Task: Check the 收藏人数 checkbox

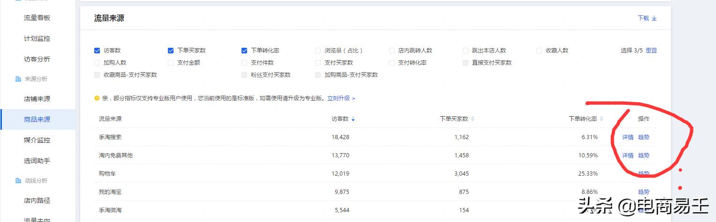Action: tap(539, 51)
